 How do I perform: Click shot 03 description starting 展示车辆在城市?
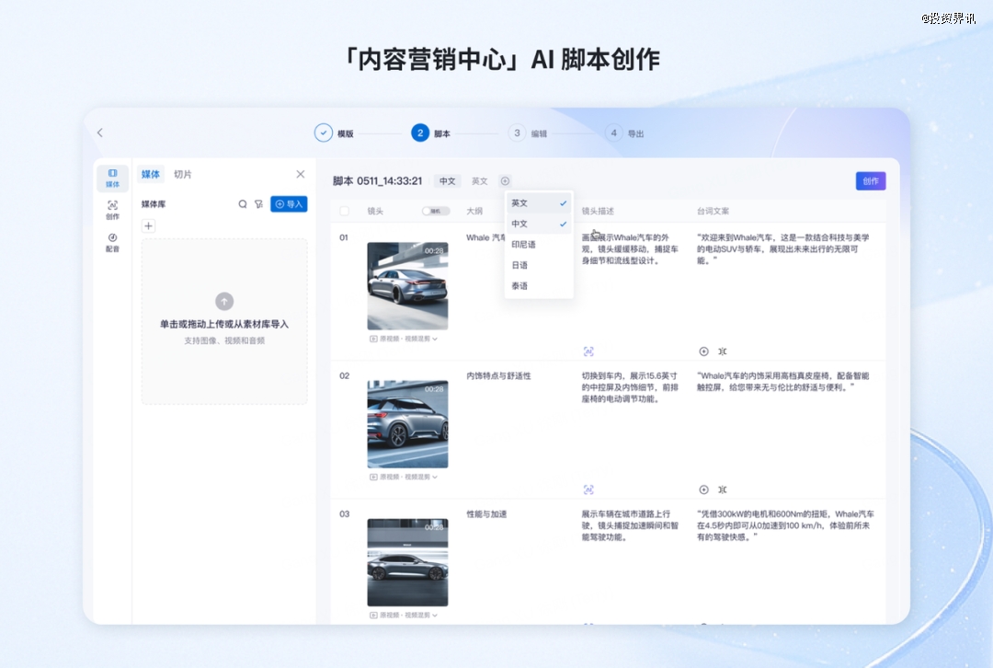coord(630,525)
